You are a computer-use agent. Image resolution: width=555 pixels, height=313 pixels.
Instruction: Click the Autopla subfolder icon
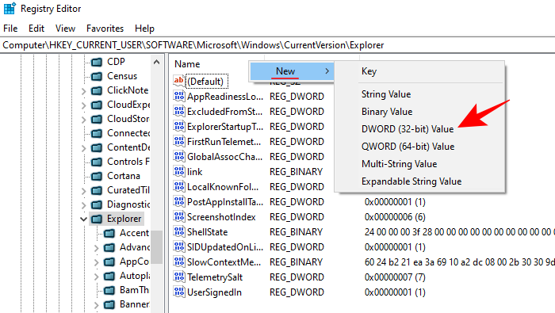(x=109, y=276)
